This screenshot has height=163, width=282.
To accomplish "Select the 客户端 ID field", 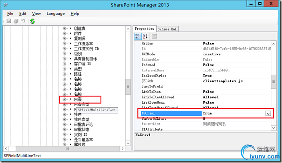I will [x=83, y=64].
